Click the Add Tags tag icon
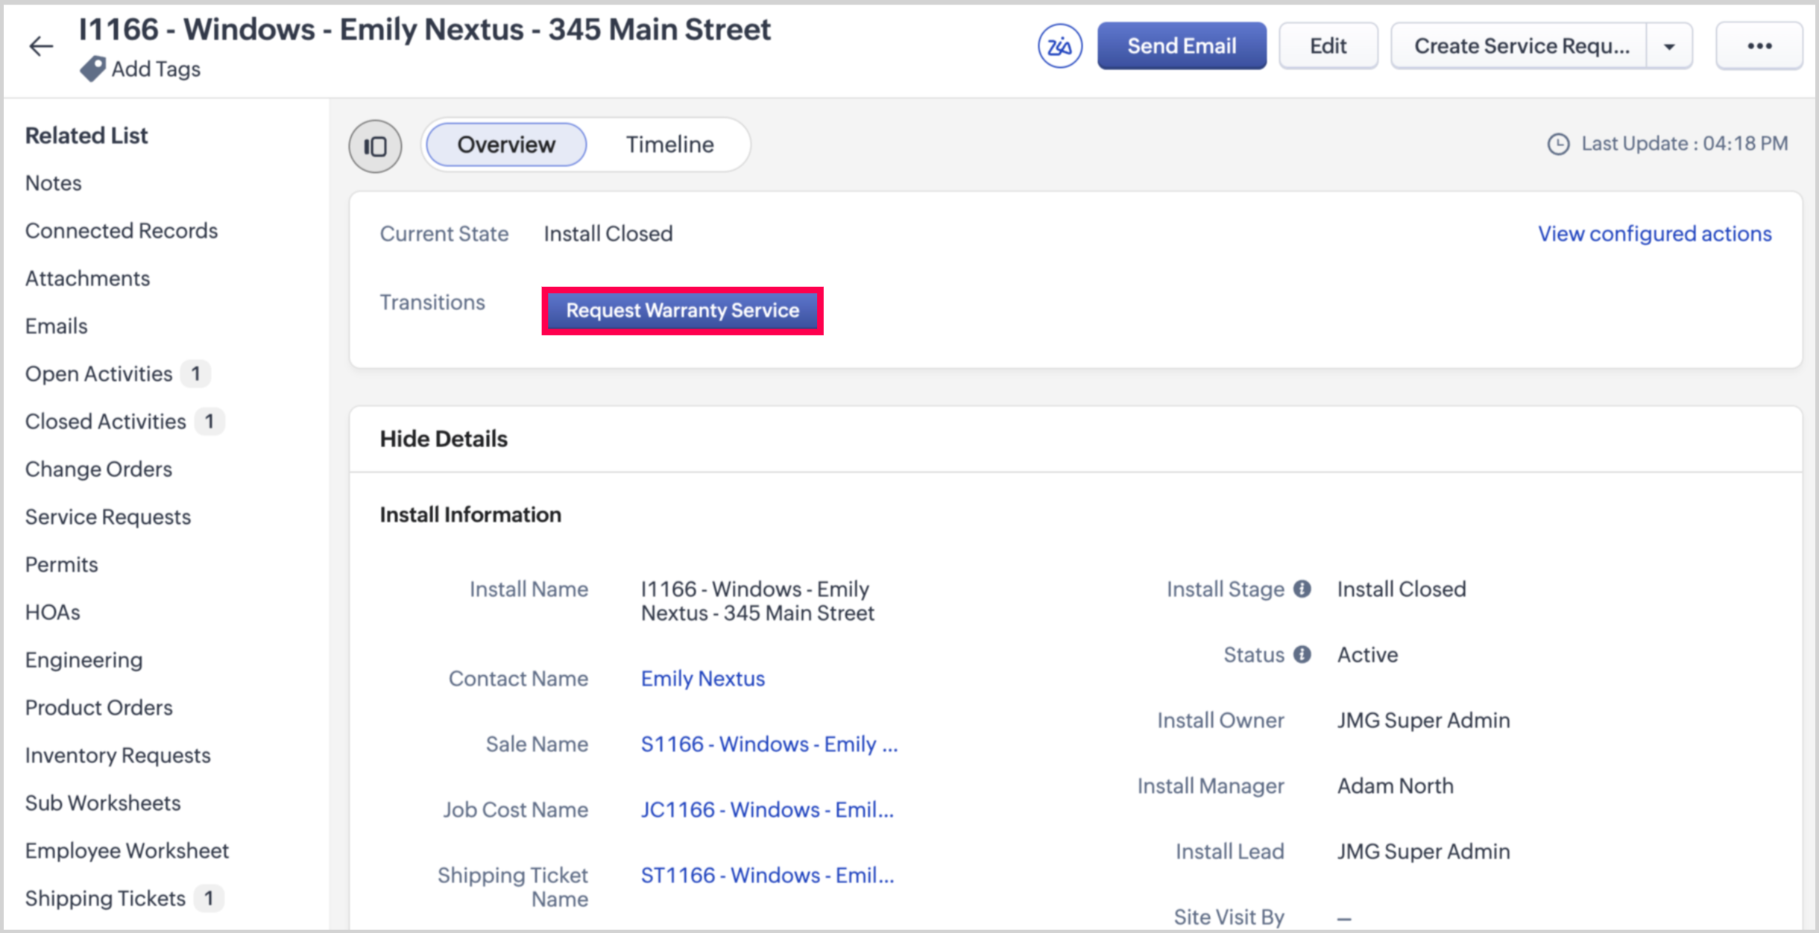This screenshot has height=933, width=1819. [x=92, y=69]
